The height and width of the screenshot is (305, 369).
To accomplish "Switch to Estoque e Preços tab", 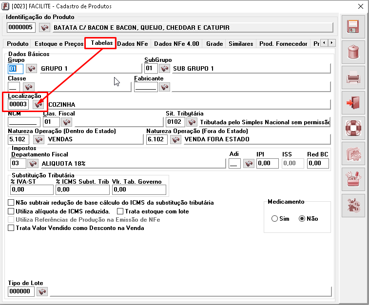I will (59, 44).
